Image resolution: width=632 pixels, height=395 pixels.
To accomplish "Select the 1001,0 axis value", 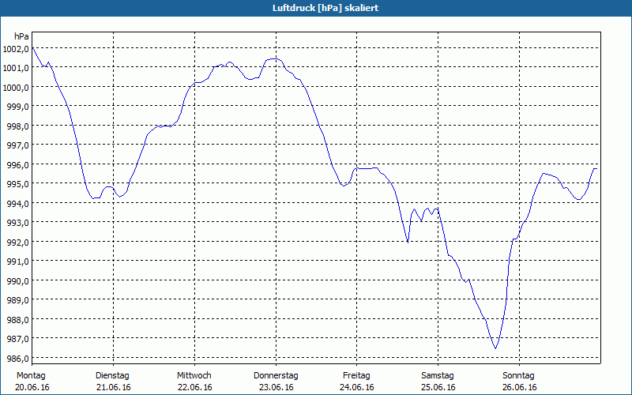I will [x=16, y=68].
